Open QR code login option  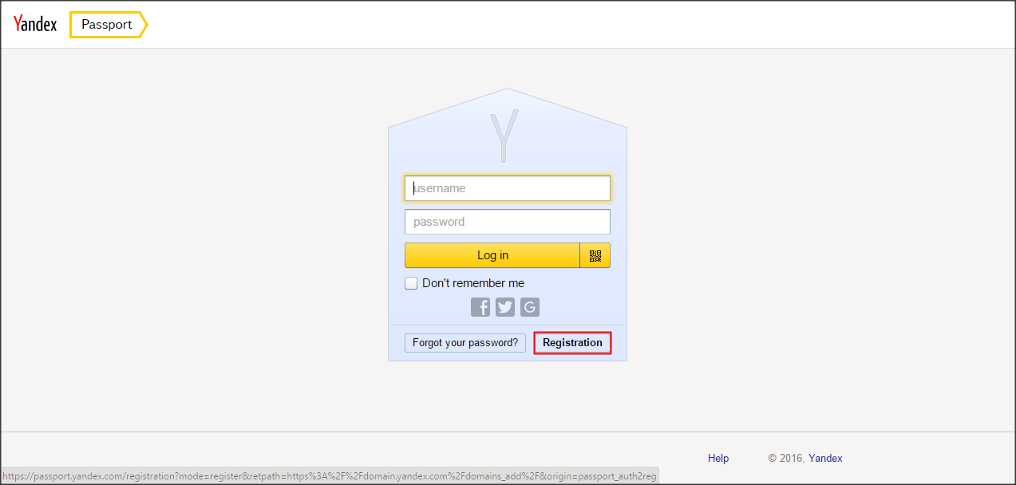click(595, 255)
